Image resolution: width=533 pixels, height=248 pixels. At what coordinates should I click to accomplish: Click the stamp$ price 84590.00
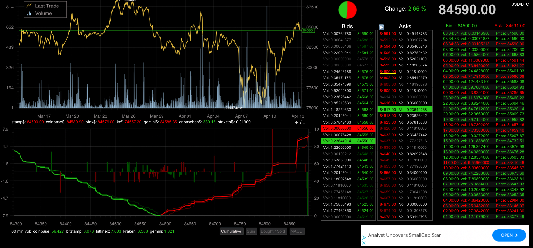tap(35, 122)
